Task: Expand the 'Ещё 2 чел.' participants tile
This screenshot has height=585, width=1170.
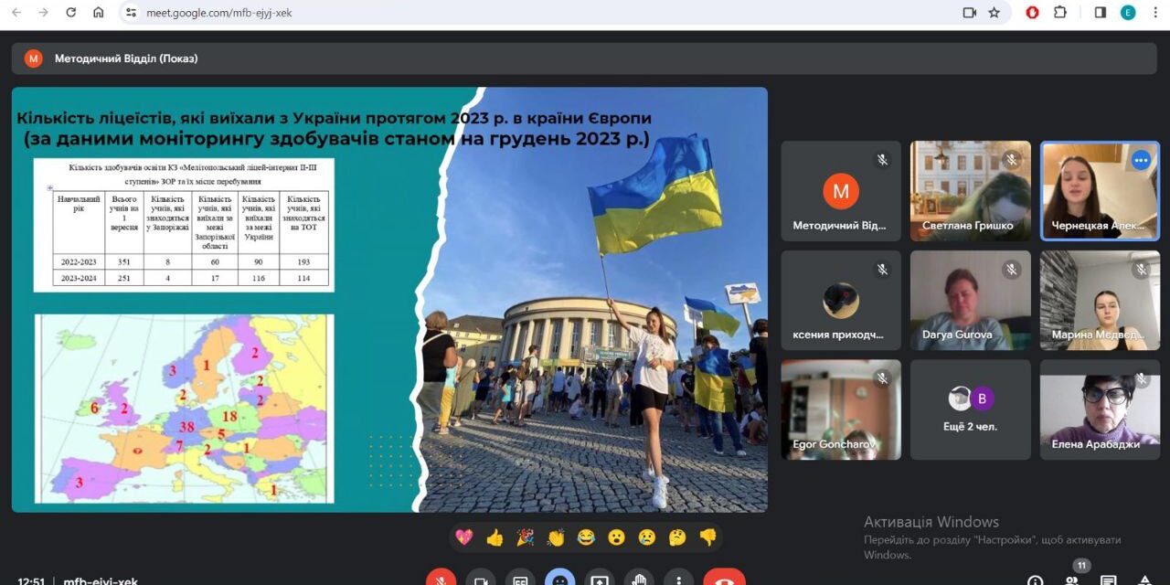Action: [x=970, y=409]
